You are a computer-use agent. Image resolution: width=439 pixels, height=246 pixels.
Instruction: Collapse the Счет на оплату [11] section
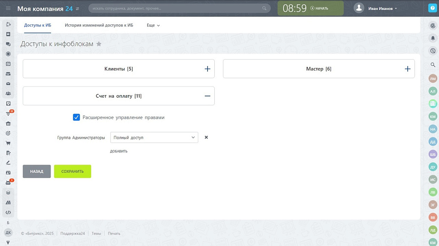pos(207,96)
